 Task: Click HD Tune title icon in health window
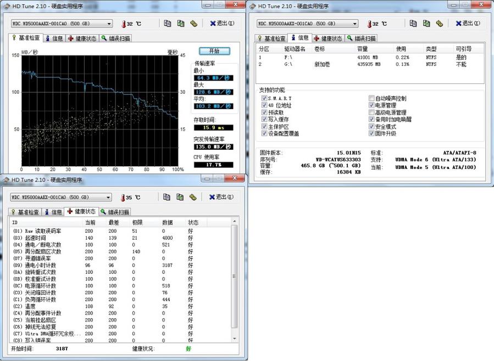pos(6,180)
